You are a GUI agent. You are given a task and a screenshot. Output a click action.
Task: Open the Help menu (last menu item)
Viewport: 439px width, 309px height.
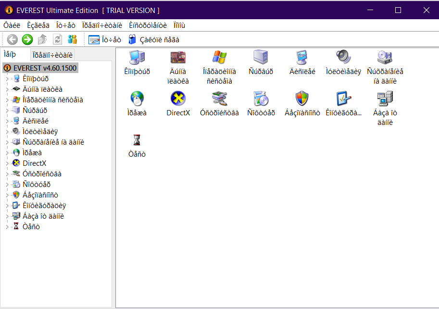click(179, 25)
